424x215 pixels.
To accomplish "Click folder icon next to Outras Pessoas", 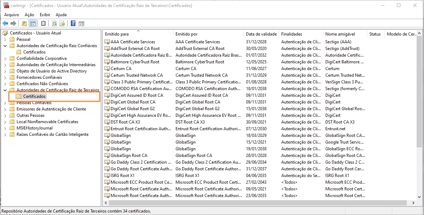I will click(x=12, y=115).
